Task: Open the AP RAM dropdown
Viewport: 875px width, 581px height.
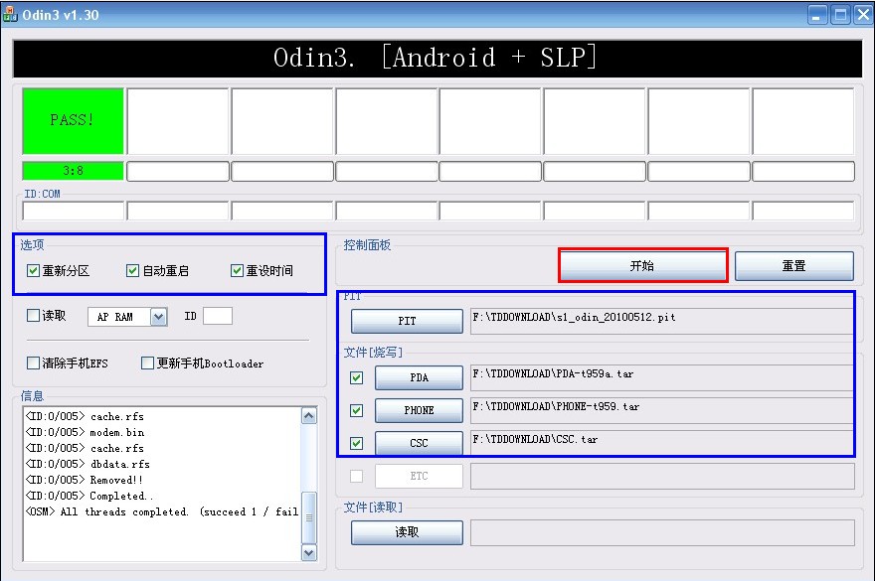Action: (x=158, y=317)
